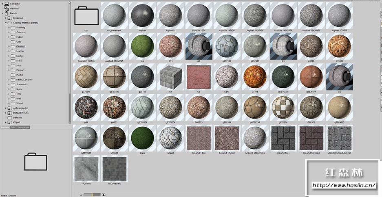Click the locked Broadcast library icon
The image size is (382, 197).
[10, 18]
